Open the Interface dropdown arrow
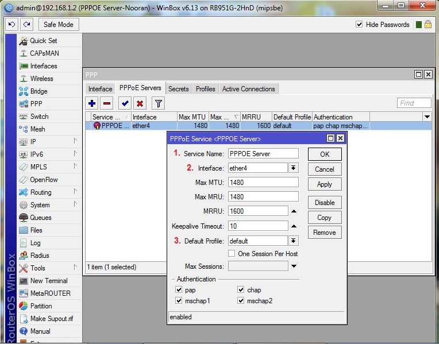Viewport: 439px width, 344px height. tap(294, 168)
